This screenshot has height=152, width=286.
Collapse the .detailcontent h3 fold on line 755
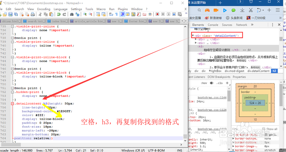click(x=12, y=104)
